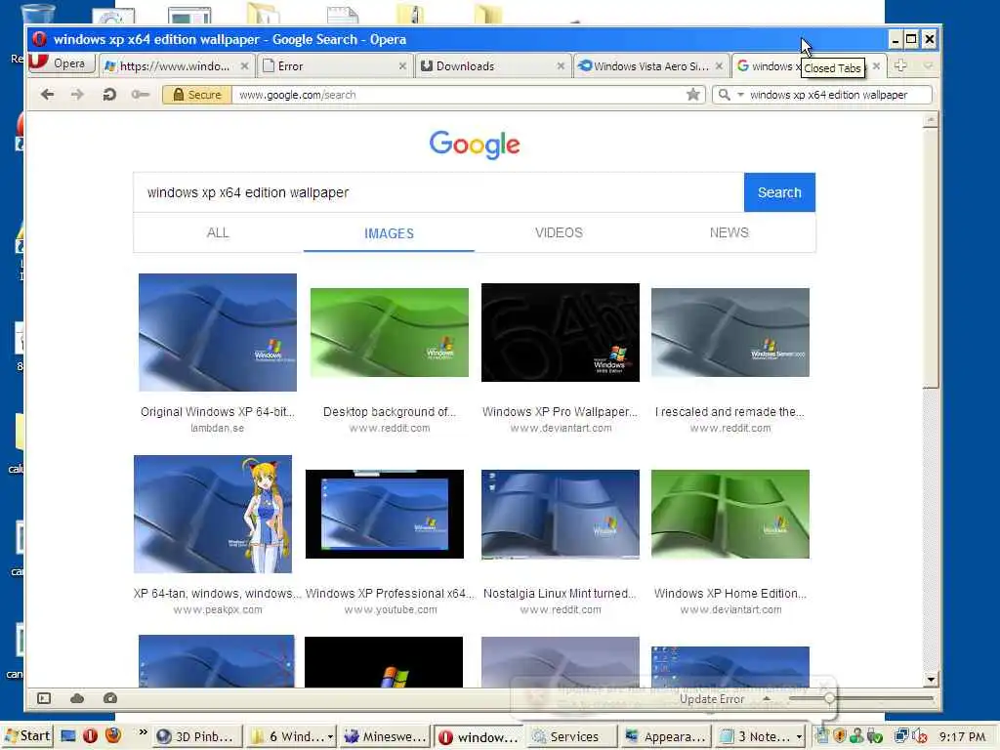Switch to Appearance taskbar button
Image resolution: width=1000 pixels, height=750 pixels.
pos(664,736)
